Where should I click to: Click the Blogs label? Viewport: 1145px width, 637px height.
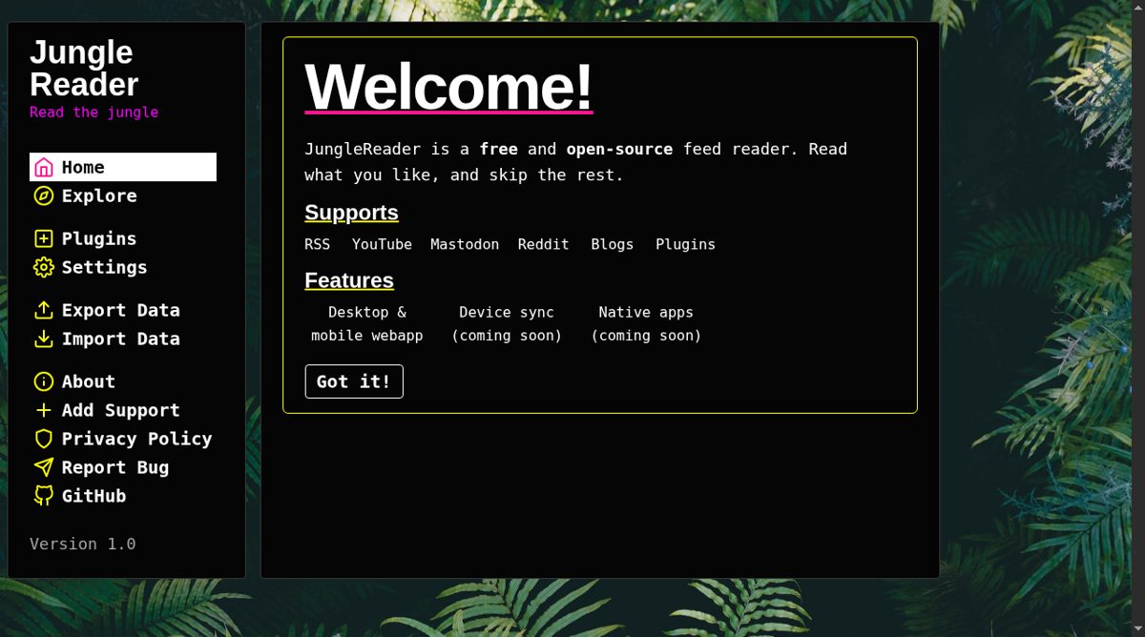pos(613,244)
